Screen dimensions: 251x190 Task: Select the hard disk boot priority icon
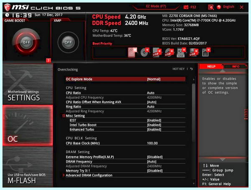click(x=133, y=52)
